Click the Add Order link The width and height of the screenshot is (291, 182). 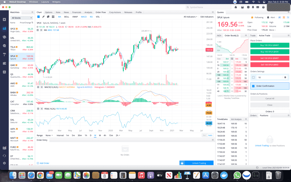tap(43, 163)
